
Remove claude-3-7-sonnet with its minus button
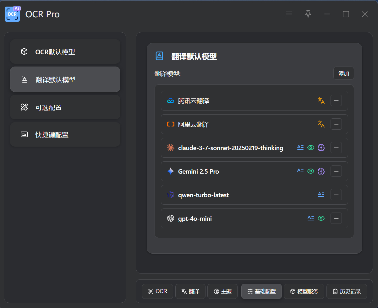point(336,148)
